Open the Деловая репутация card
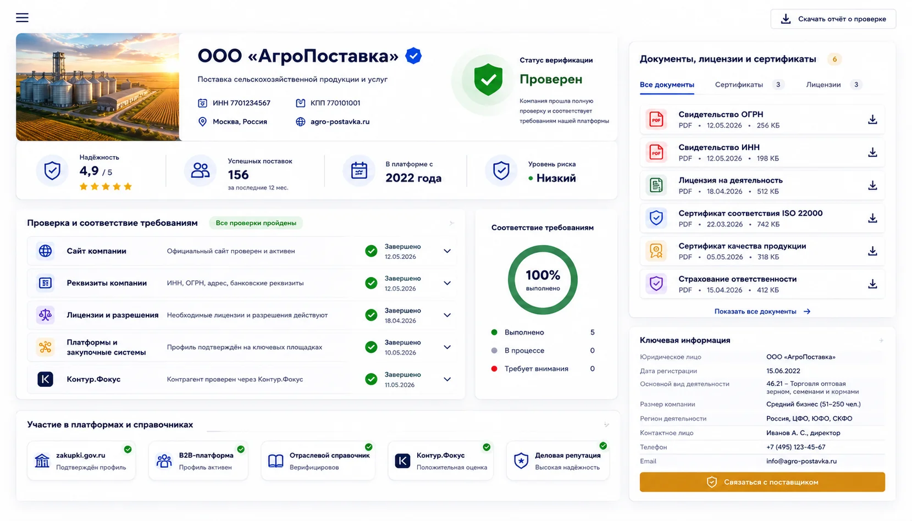The image size is (912, 521). (557, 461)
